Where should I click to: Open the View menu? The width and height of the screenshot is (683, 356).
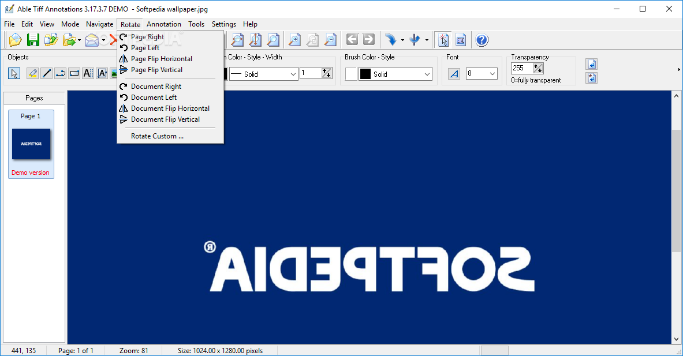point(47,24)
